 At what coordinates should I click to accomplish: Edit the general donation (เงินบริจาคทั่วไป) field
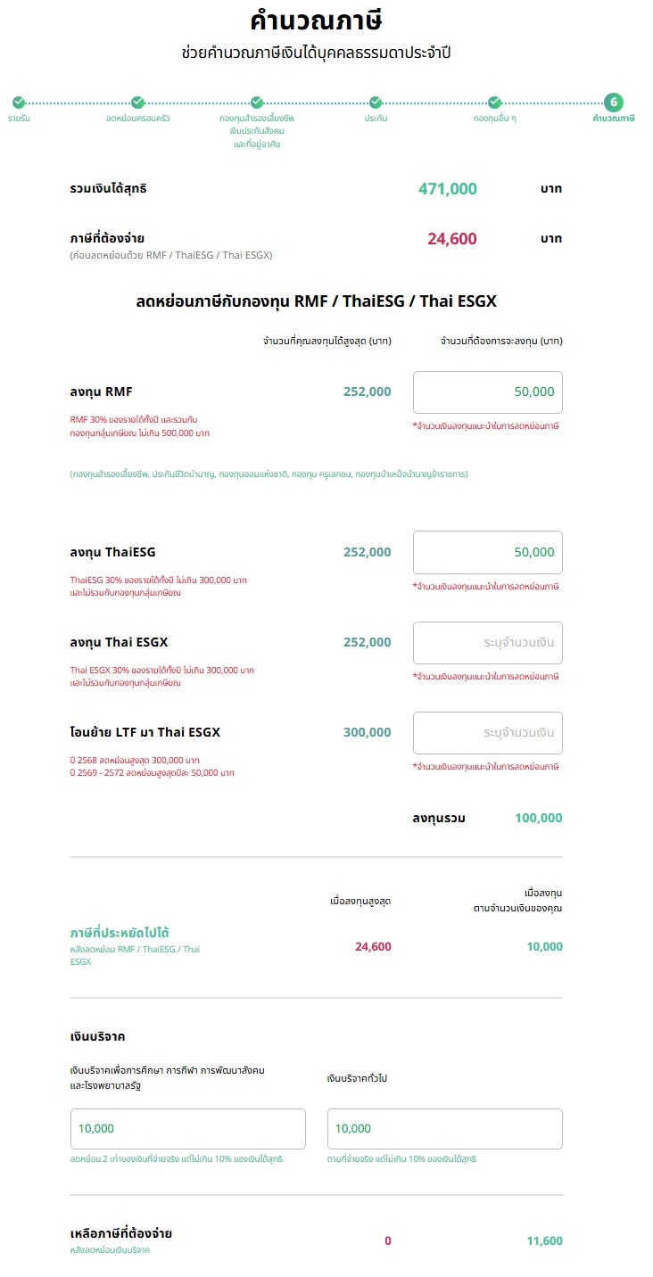[444, 1129]
